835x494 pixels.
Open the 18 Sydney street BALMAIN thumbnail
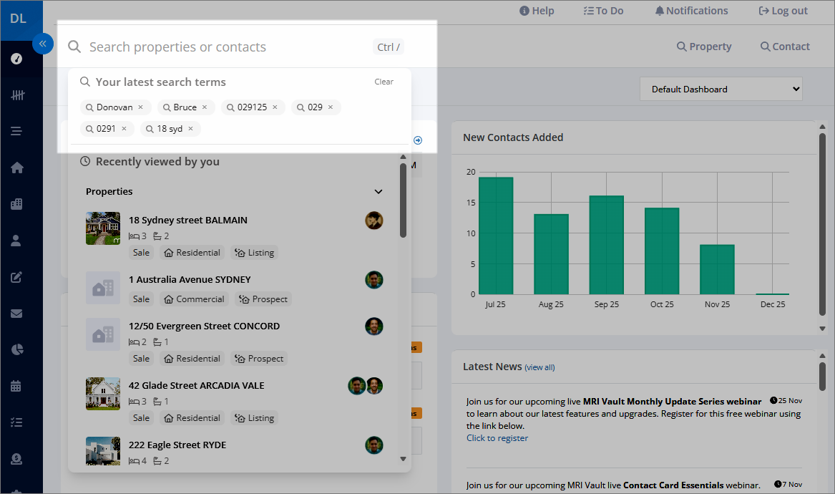point(103,228)
